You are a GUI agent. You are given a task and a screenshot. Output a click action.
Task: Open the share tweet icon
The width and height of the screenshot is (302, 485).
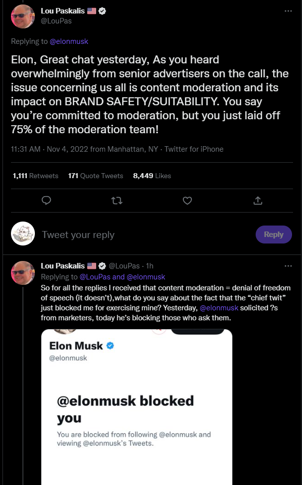[258, 201]
